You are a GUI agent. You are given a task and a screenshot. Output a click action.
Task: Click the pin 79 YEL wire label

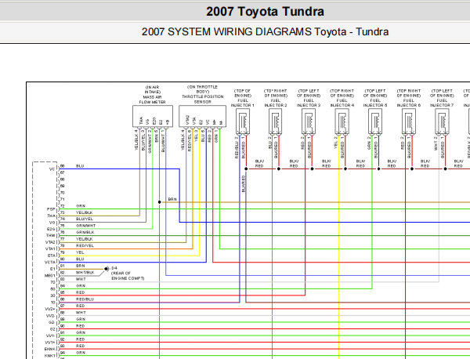pos(80,252)
